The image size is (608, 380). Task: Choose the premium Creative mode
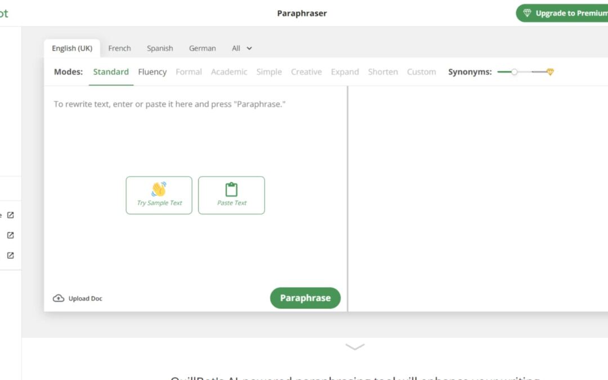coord(306,72)
